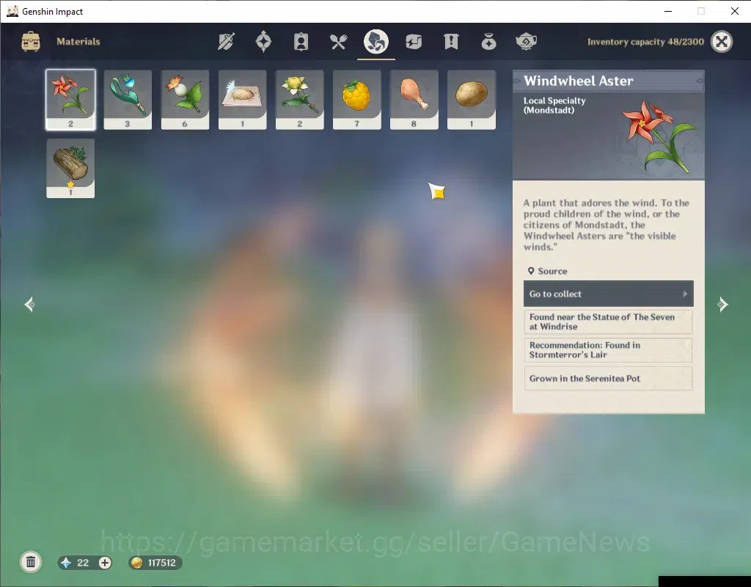Select the active Materials tab icon
Viewport: 751px width, 587px height.
(x=376, y=41)
